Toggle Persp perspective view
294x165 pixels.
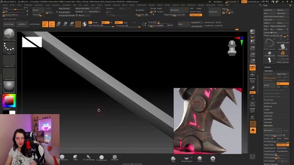(253, 68)
